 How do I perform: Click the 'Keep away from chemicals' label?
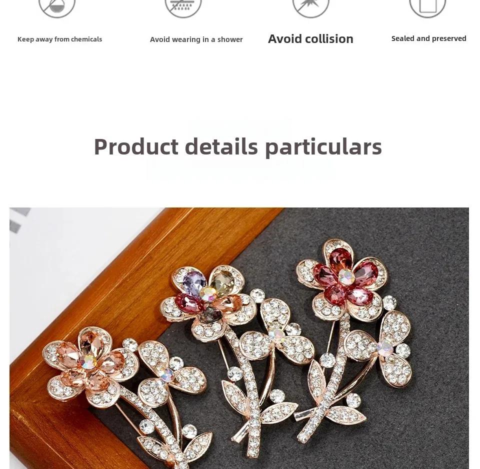click(59, 39)
